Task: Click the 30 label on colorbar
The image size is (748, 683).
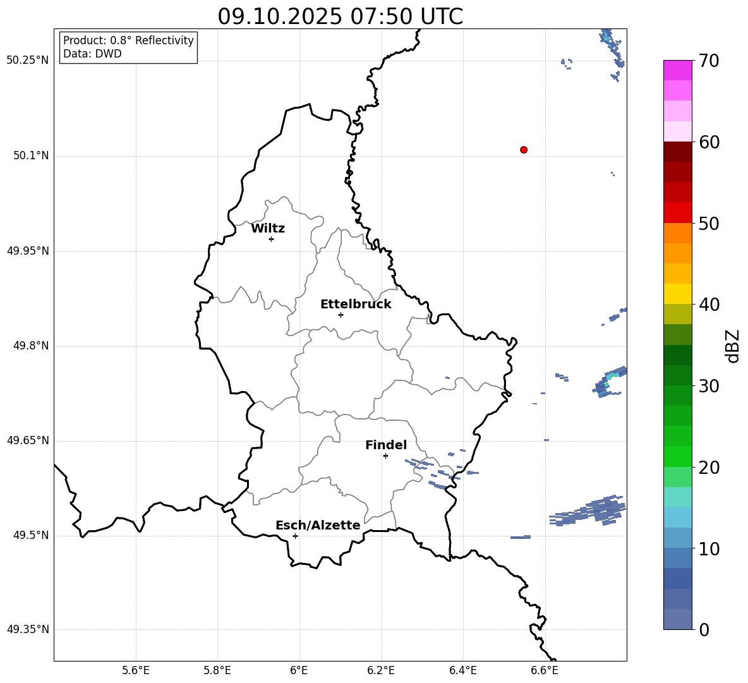Action: [x=709, y=386]
